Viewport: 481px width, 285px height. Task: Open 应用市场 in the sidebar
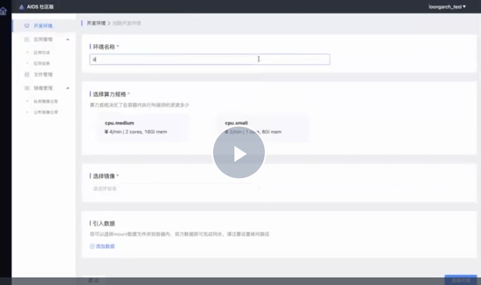(42, 52)
